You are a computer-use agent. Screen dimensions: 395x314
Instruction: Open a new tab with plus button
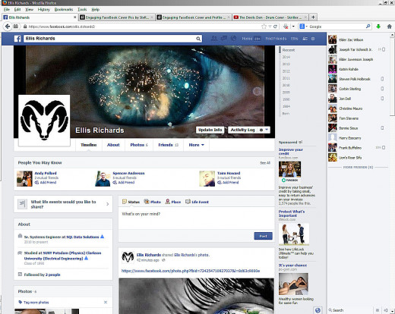tap(313, 17)
